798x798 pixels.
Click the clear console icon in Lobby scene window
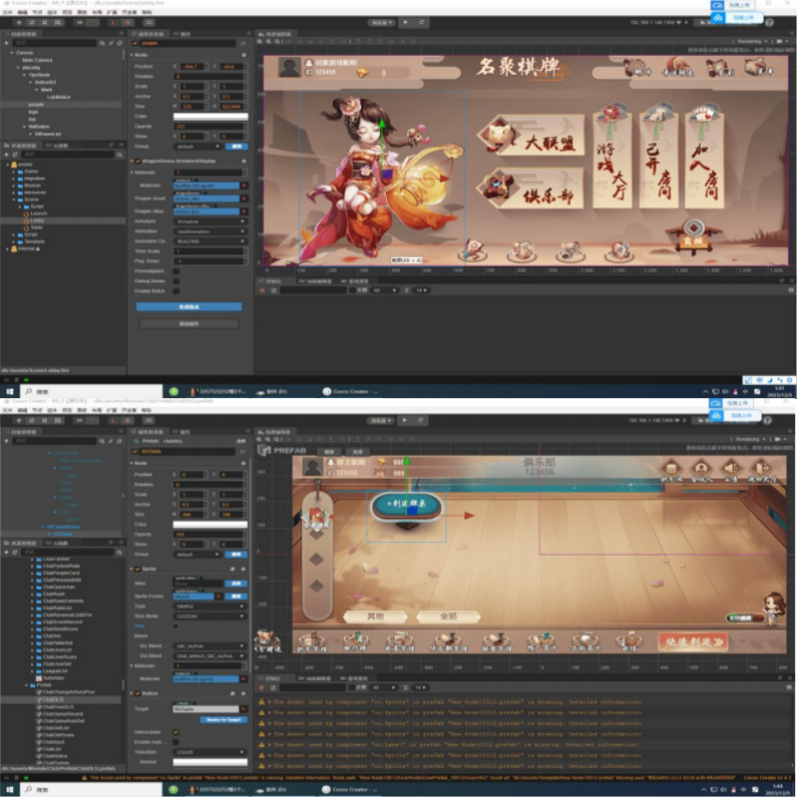point(262,290)
